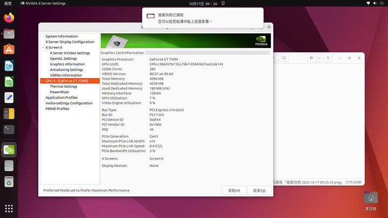Viewport: 388px width, 218px height.
Task: Launch Terminal from the dock
Action: coord(9,130)
